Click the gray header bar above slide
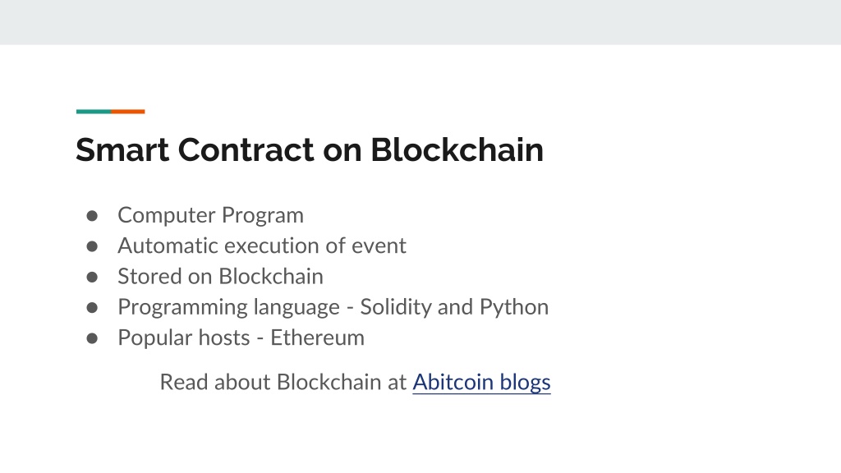 tap(420, 22)
